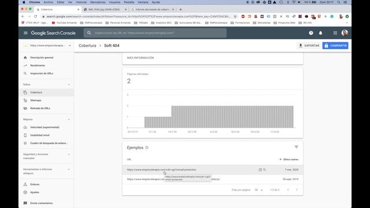The image size is (370, 208).
Task: Open the Apple menu
Action: pos(24,2)
